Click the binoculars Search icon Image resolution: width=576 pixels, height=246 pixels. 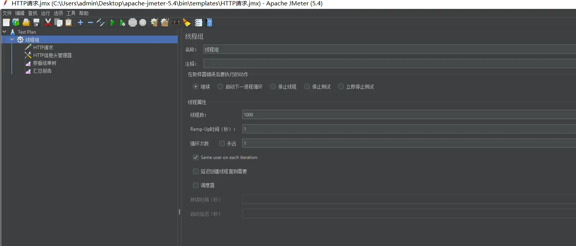tap(177, 23)
